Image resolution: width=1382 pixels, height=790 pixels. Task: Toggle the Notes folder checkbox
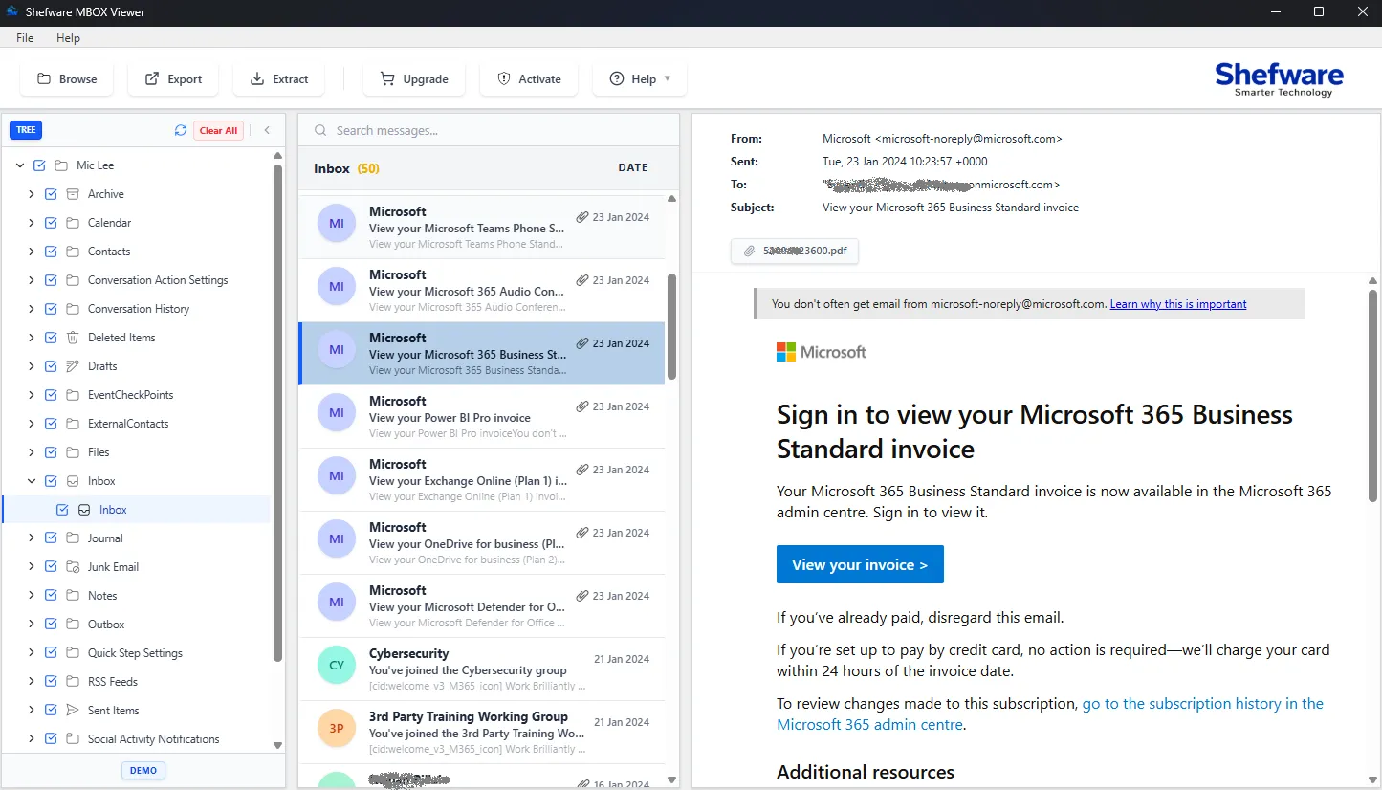[x=51, y=596]
